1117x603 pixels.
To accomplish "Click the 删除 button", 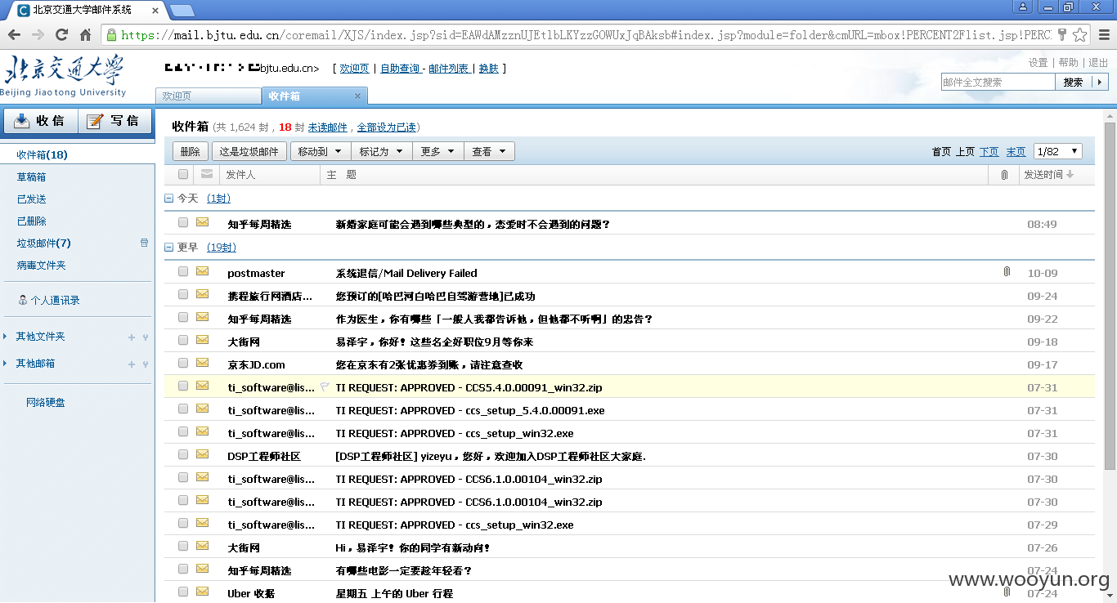I will pos(191,151).
